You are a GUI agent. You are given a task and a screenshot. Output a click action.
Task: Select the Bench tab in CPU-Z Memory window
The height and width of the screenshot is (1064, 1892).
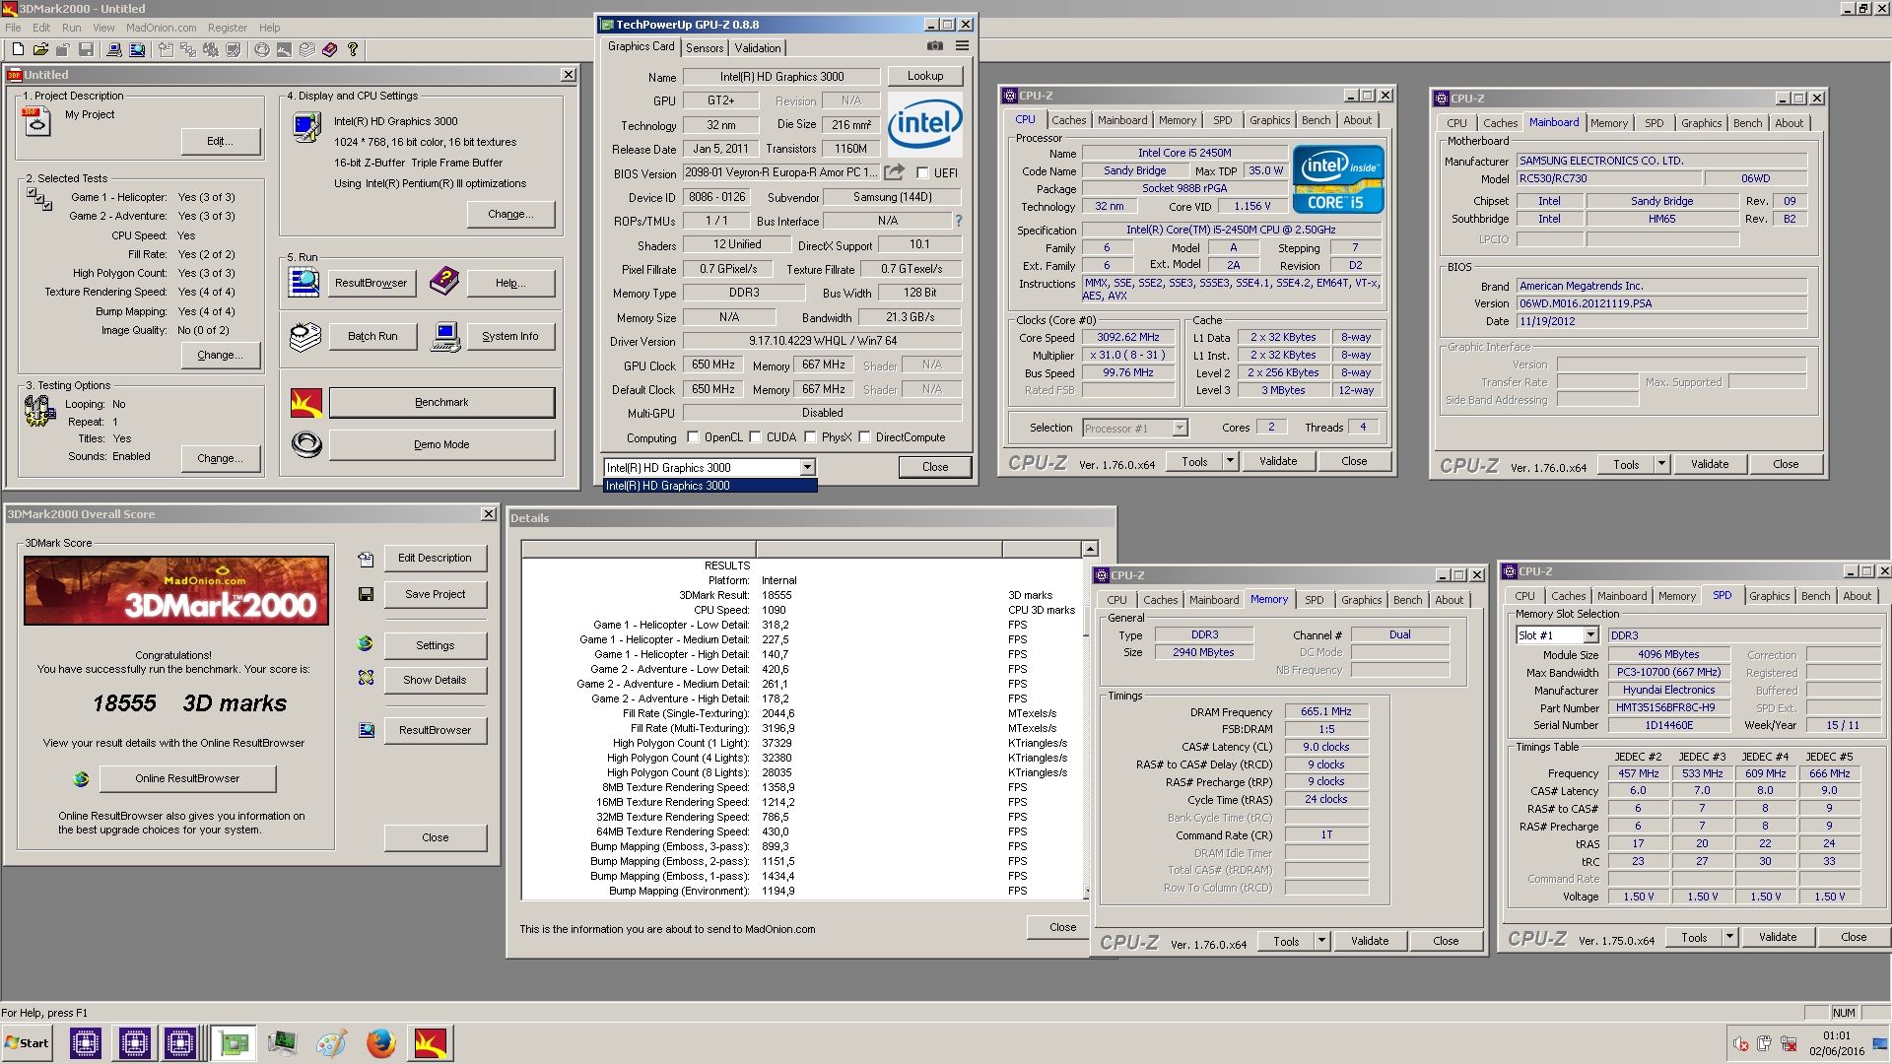pos(1407,600)
